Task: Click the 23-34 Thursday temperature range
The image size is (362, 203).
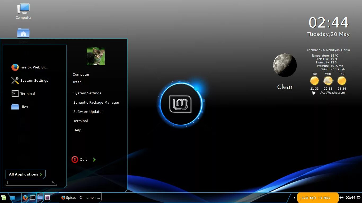Action: 342,89
